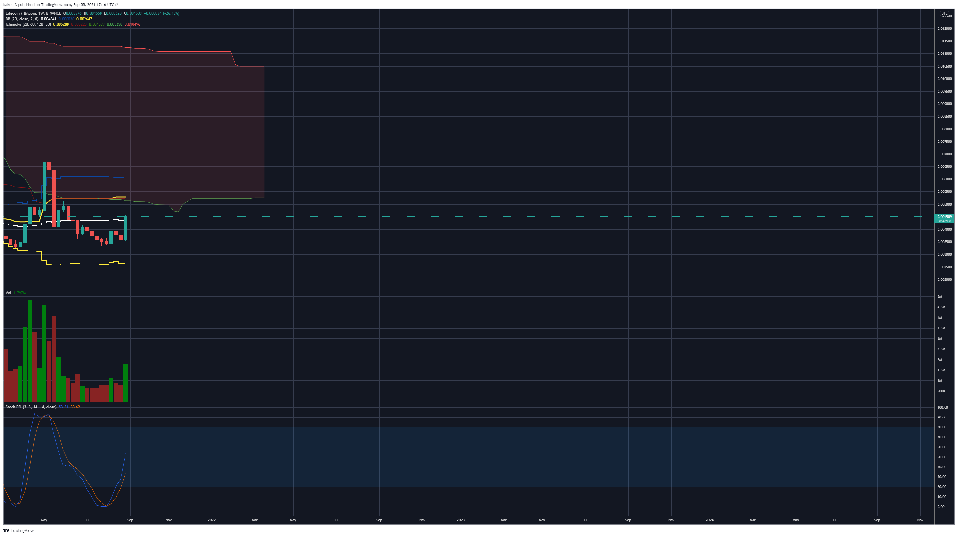The height and width of the screenshot is (536, 958).
Task: Click the BB upper band value 0.006036
Action: tap(67, 19)
